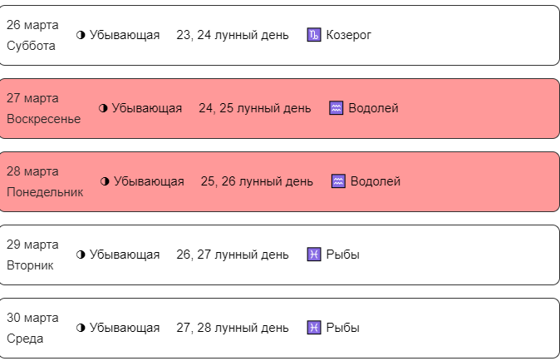The width and height of the screenshot is (560, 361).
Task: Open the 28 марта Понедельник date label
Action: (45, 181)
